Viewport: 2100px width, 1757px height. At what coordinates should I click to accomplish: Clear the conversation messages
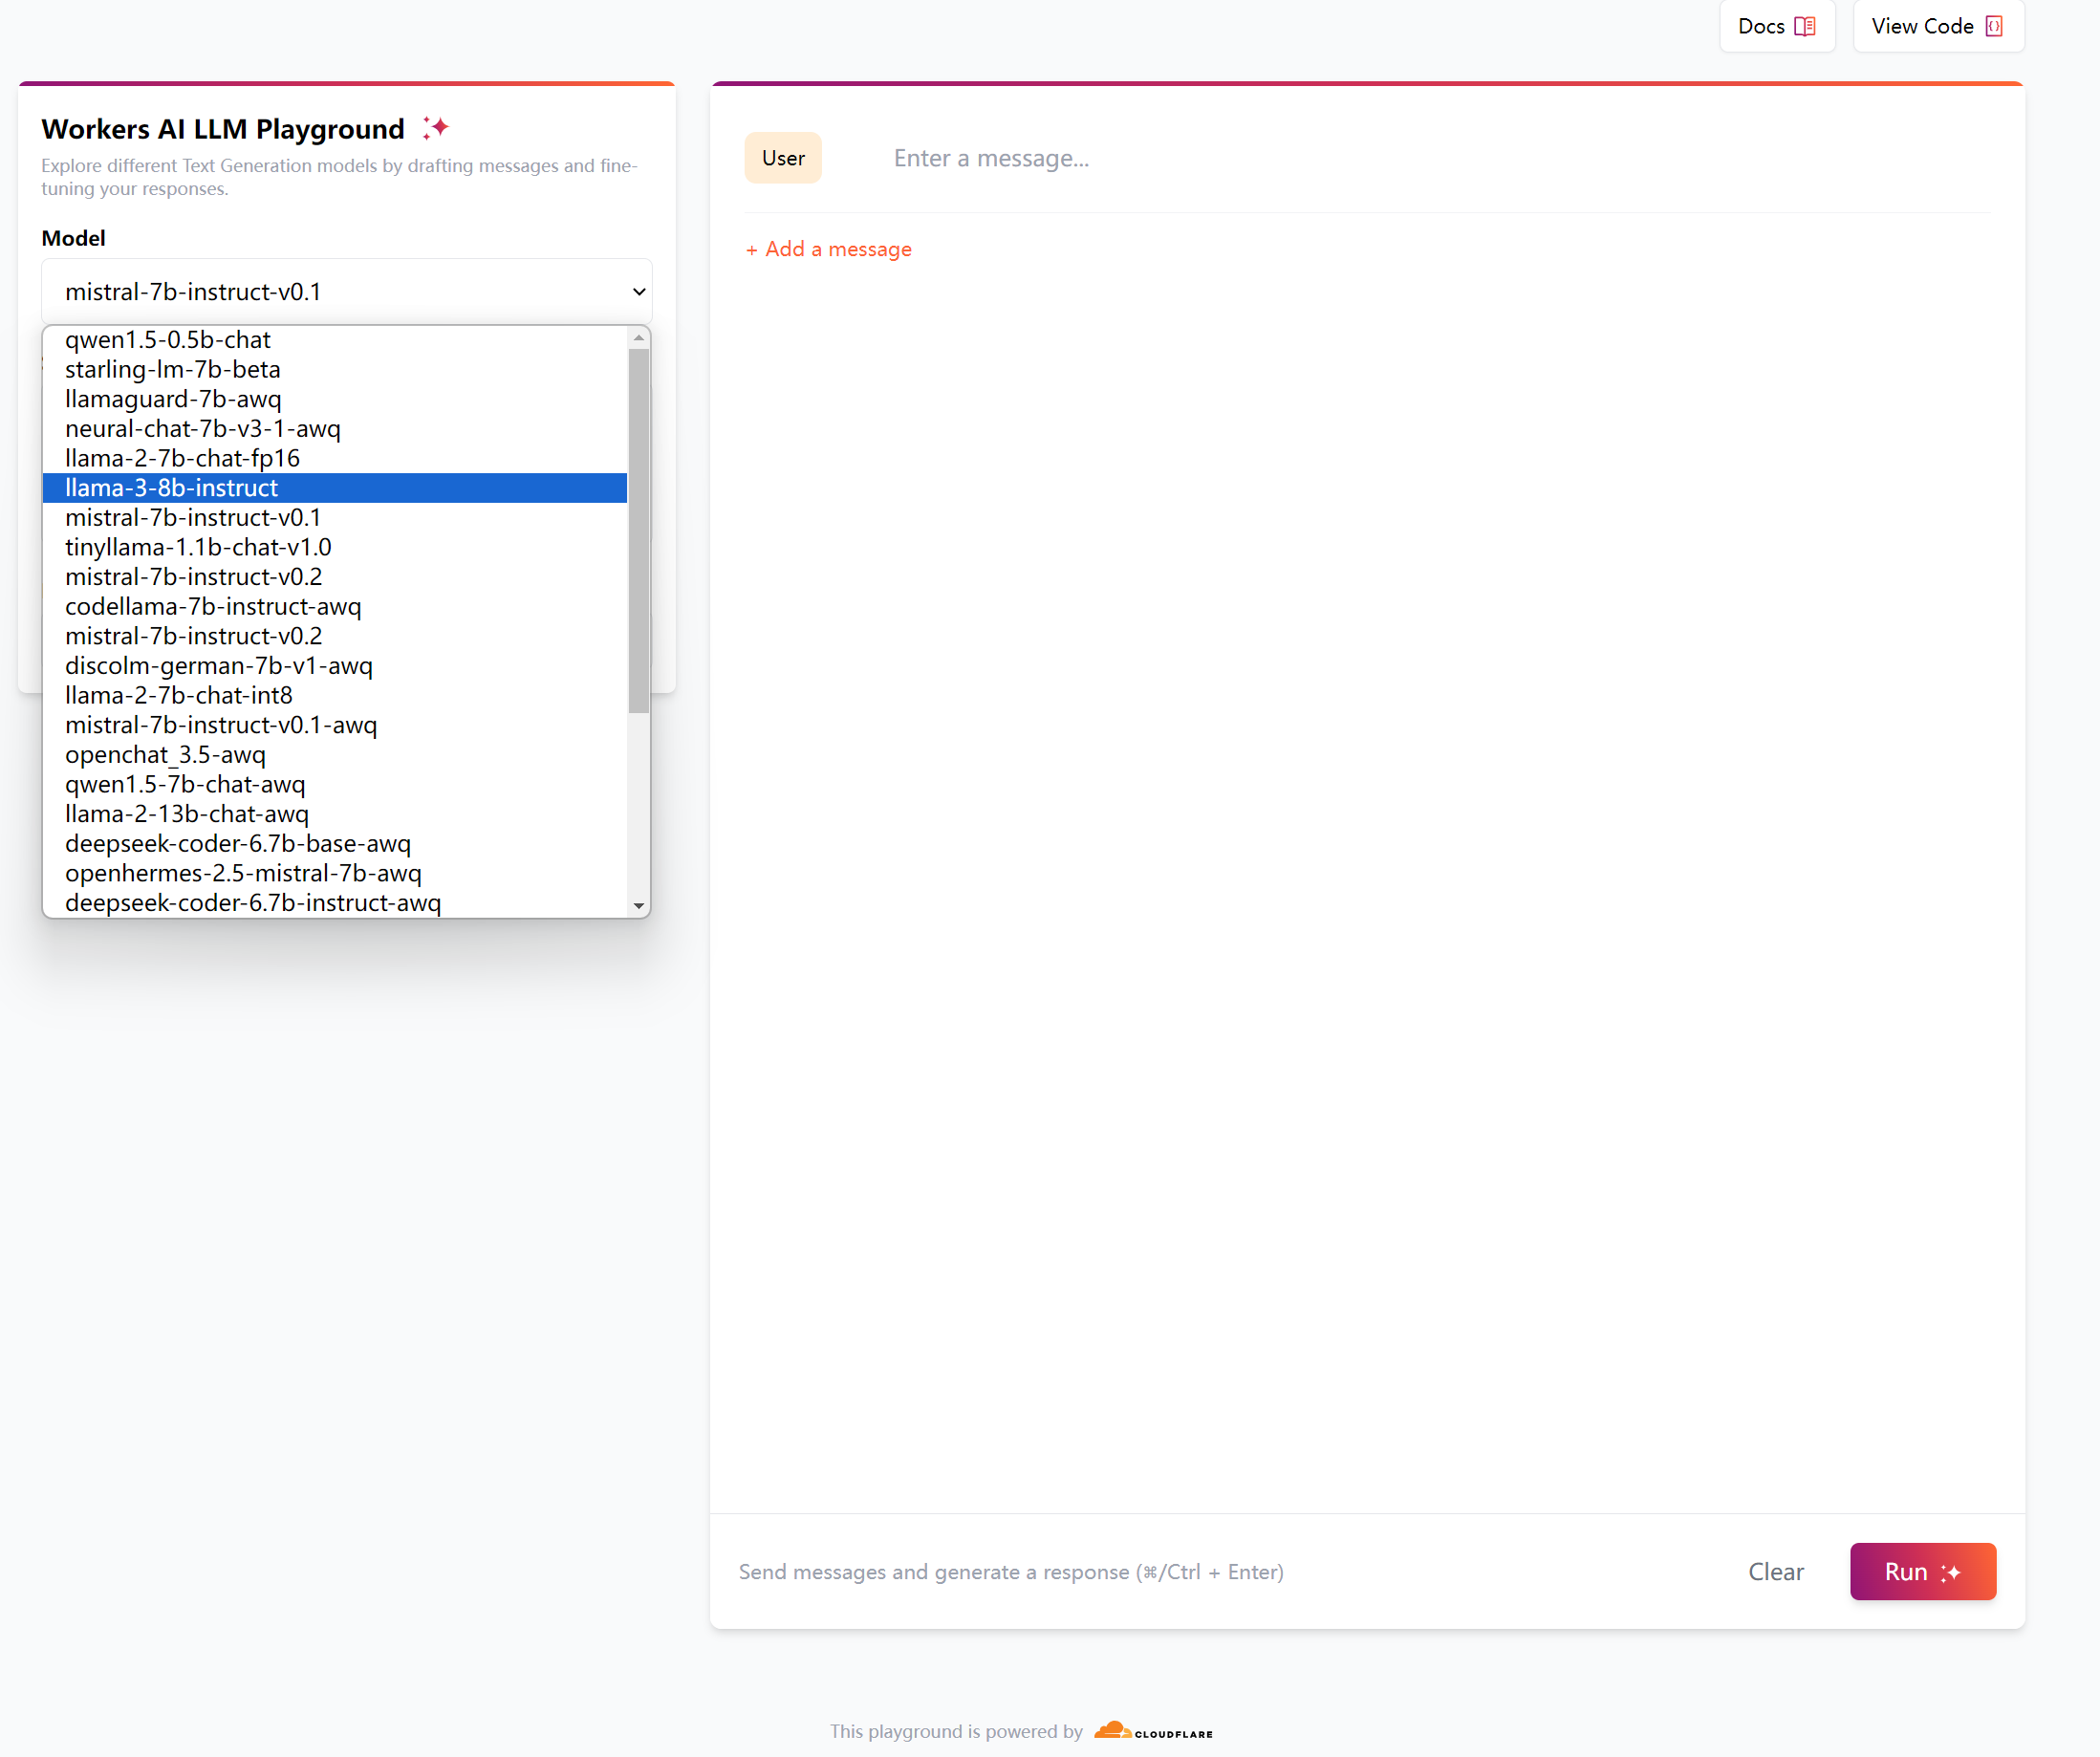(1775, 1571)
